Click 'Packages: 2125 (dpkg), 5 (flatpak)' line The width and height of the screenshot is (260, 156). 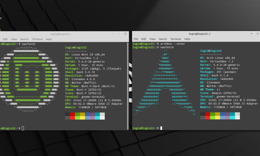click(x=93, y=69)
